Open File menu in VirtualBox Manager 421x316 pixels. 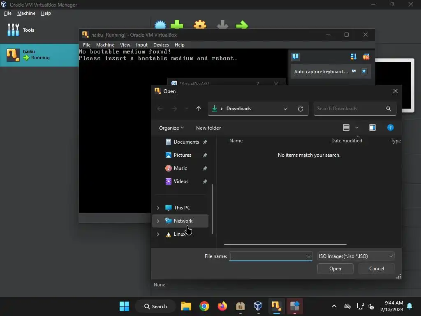pos(8,13)
